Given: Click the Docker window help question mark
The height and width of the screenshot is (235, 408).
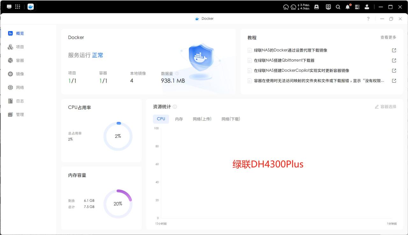Looking at the screenshot, I should tap(368, 19).
